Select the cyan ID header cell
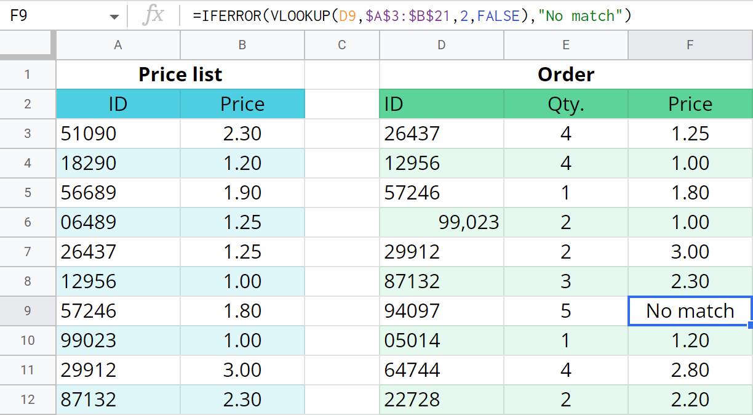This screenshot has width=753, height=415. (x=118, y=104)
